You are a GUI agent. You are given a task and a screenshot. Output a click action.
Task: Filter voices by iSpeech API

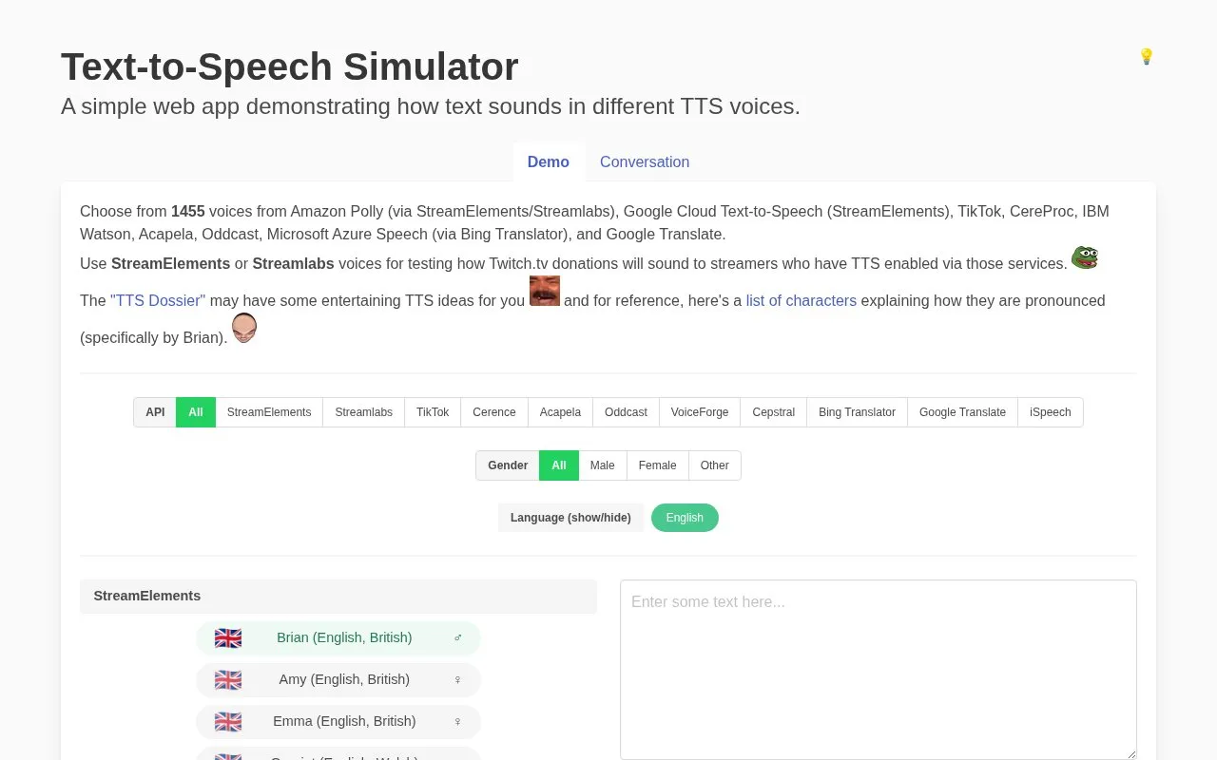pos(1051,412)
